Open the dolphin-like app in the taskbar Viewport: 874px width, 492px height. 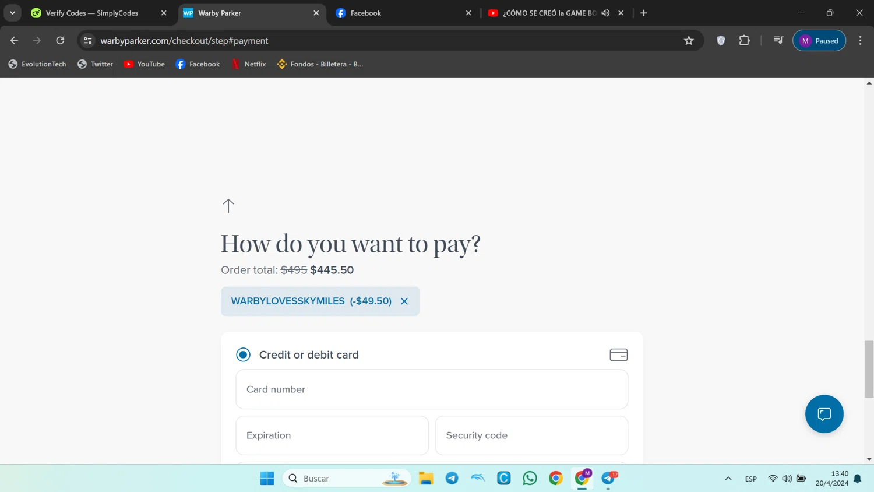point(478,478)
